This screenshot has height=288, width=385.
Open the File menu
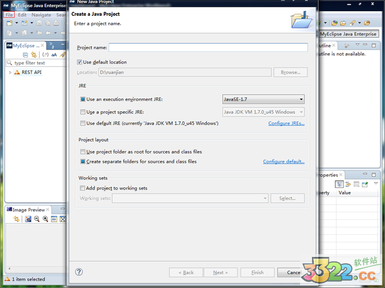click(x=9, y=15)
